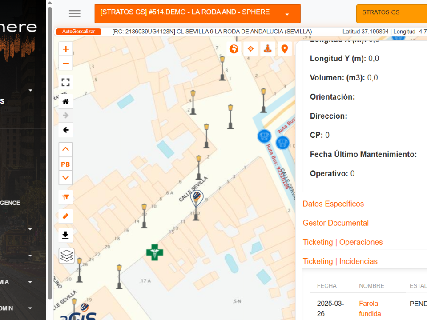
Task: Expand the first sidebar menu arrow
Action: 31,90
